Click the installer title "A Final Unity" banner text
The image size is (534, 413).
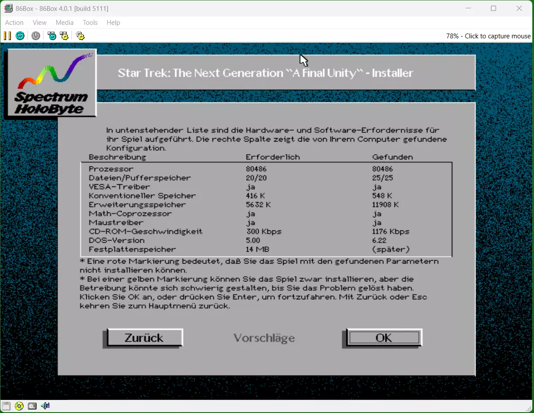[x=265, y=73]
